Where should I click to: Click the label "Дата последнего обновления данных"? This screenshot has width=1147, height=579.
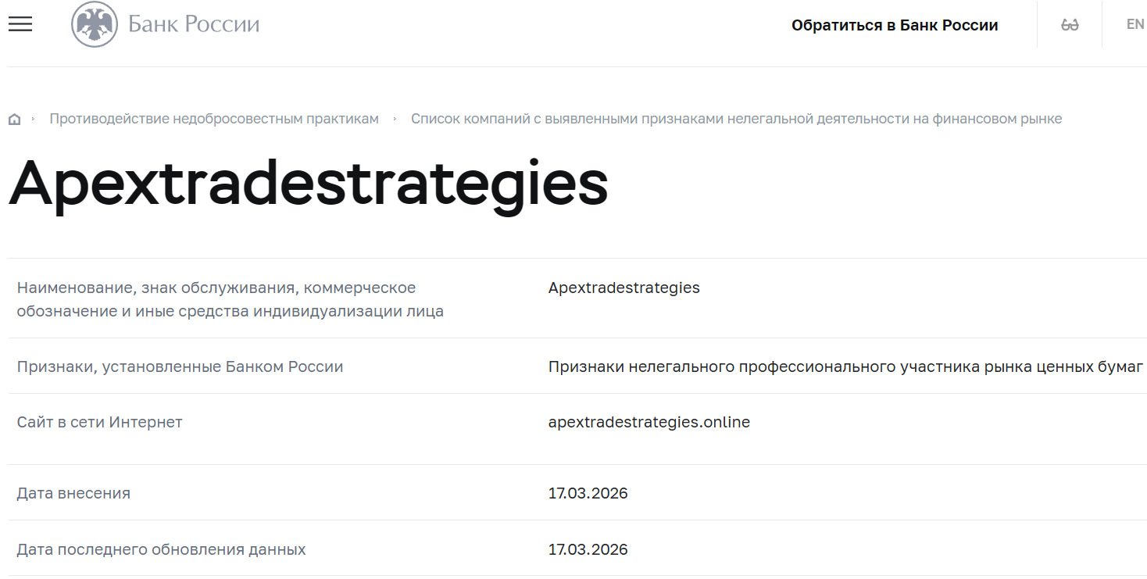[161, 549]
